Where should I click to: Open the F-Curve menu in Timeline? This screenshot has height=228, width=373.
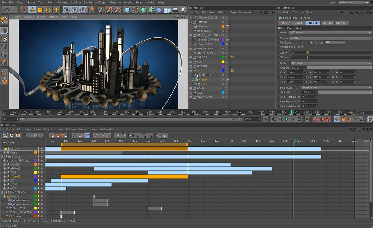point(71,129)
